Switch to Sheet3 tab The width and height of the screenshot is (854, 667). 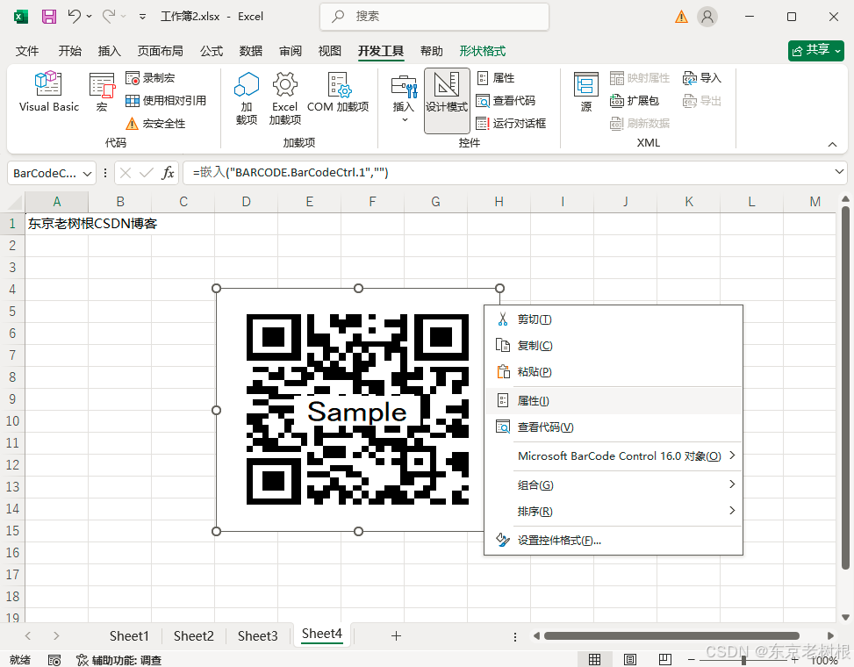tap(258, 636)
